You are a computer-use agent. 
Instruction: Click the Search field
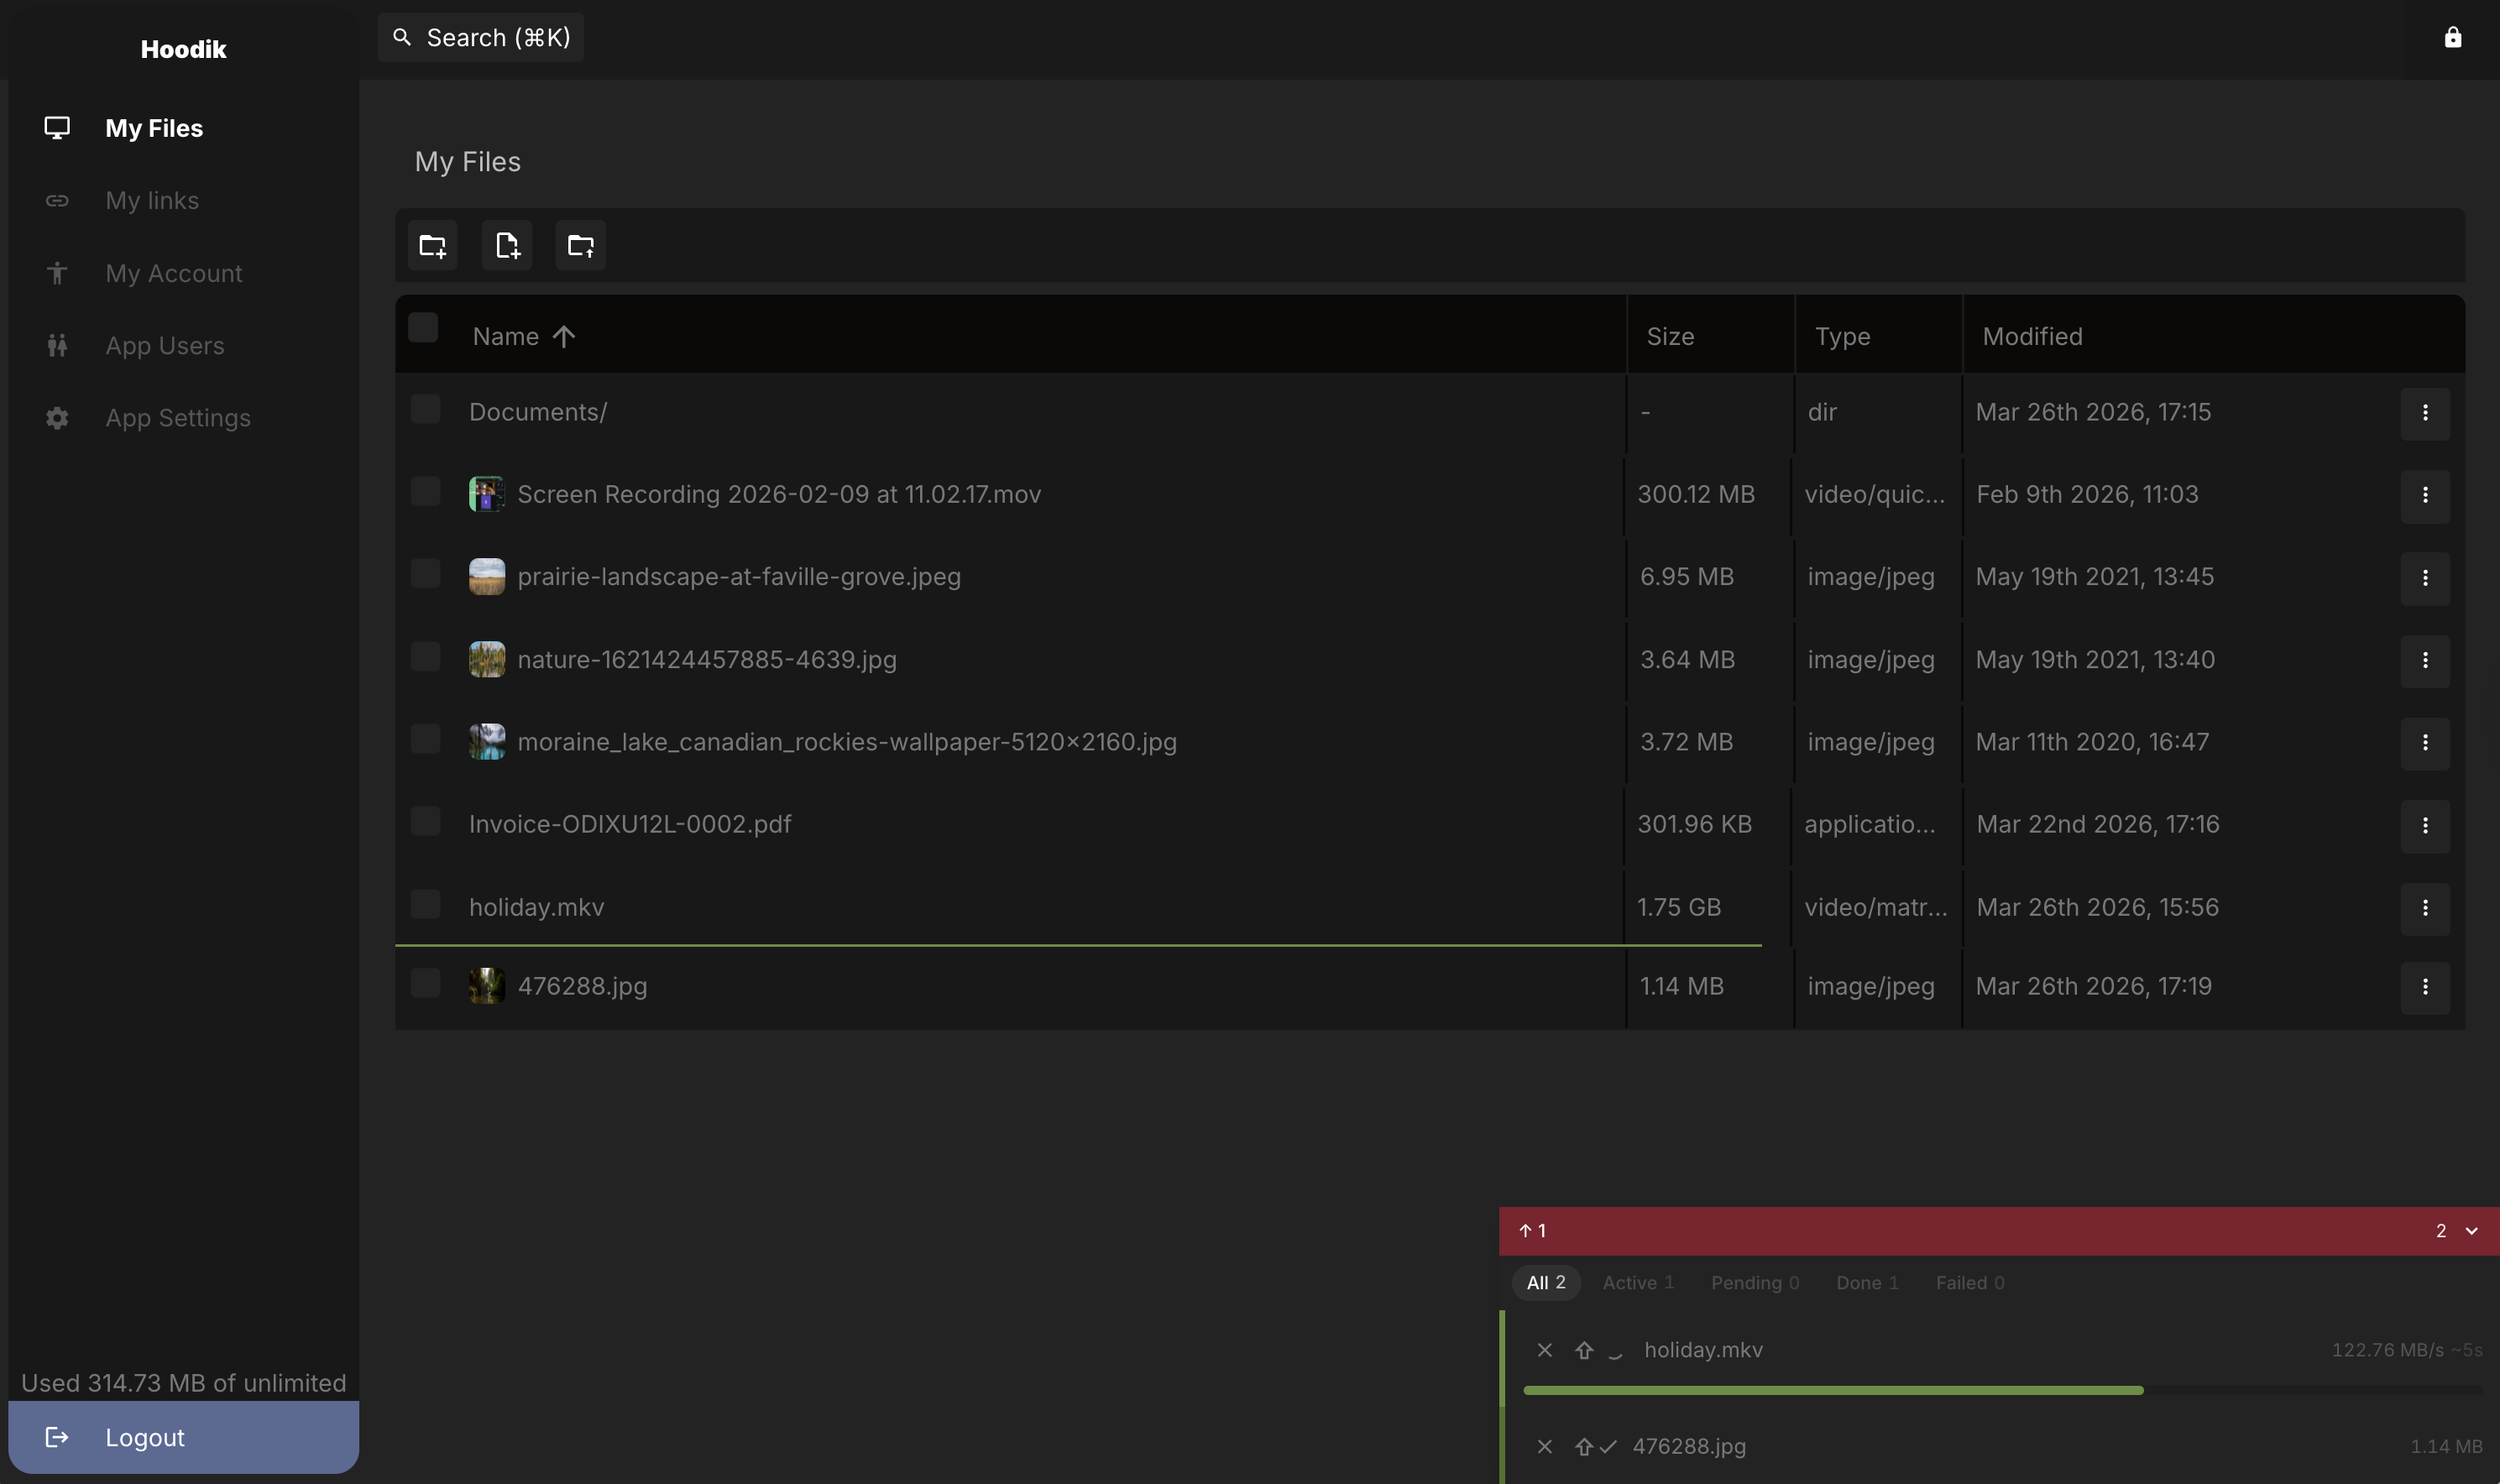pyautogui.click(x=481, y=38)
